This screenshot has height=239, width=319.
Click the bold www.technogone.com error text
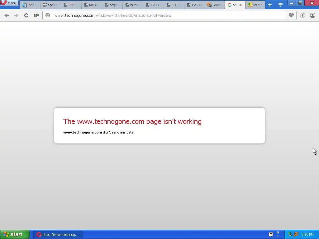(83, 132)
